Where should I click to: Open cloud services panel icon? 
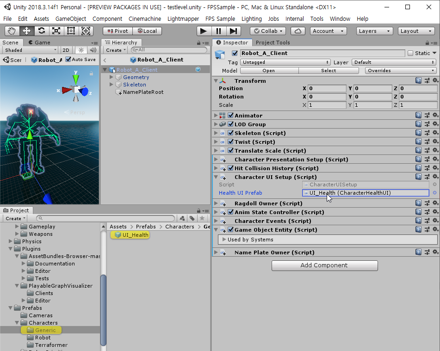click(x=298, y=31)
